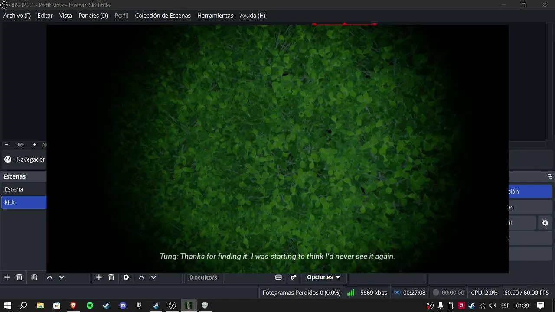Click the "0 oculto/s" hidden count label
The image size is (555, 312).
coord(203,277)
